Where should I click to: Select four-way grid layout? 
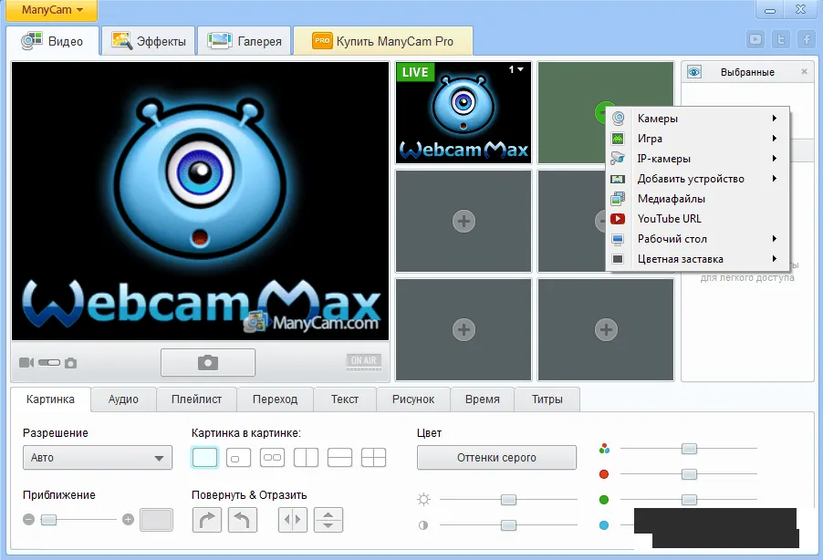(373, 458)
